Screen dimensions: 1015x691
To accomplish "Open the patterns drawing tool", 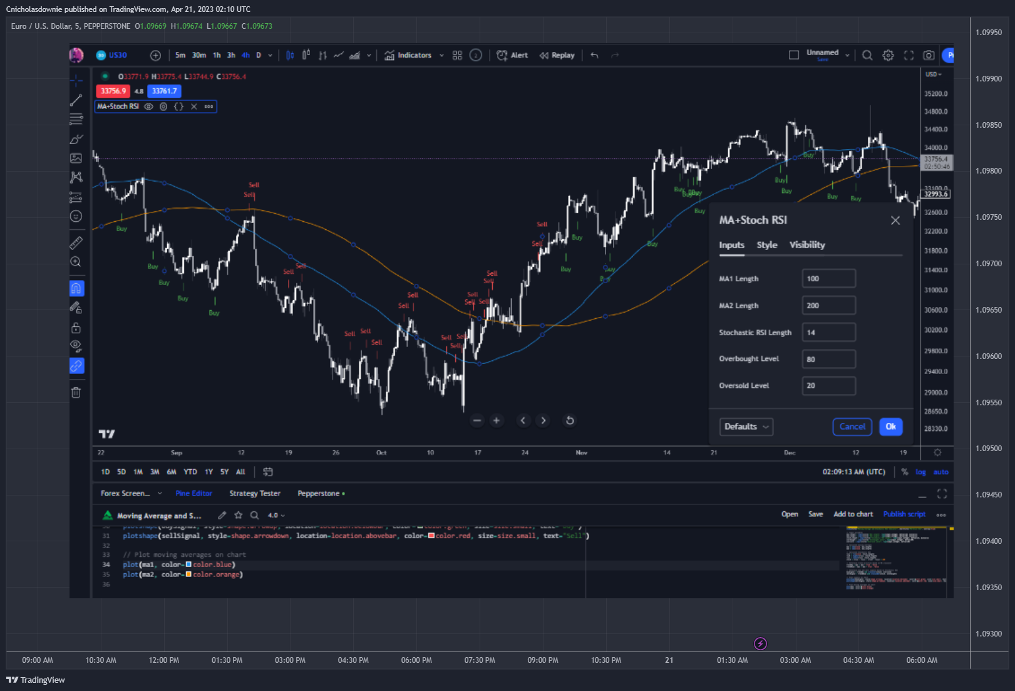I will [76, 177].
